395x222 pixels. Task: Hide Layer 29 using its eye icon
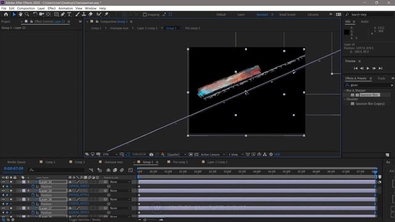click(x=3, y=191)
